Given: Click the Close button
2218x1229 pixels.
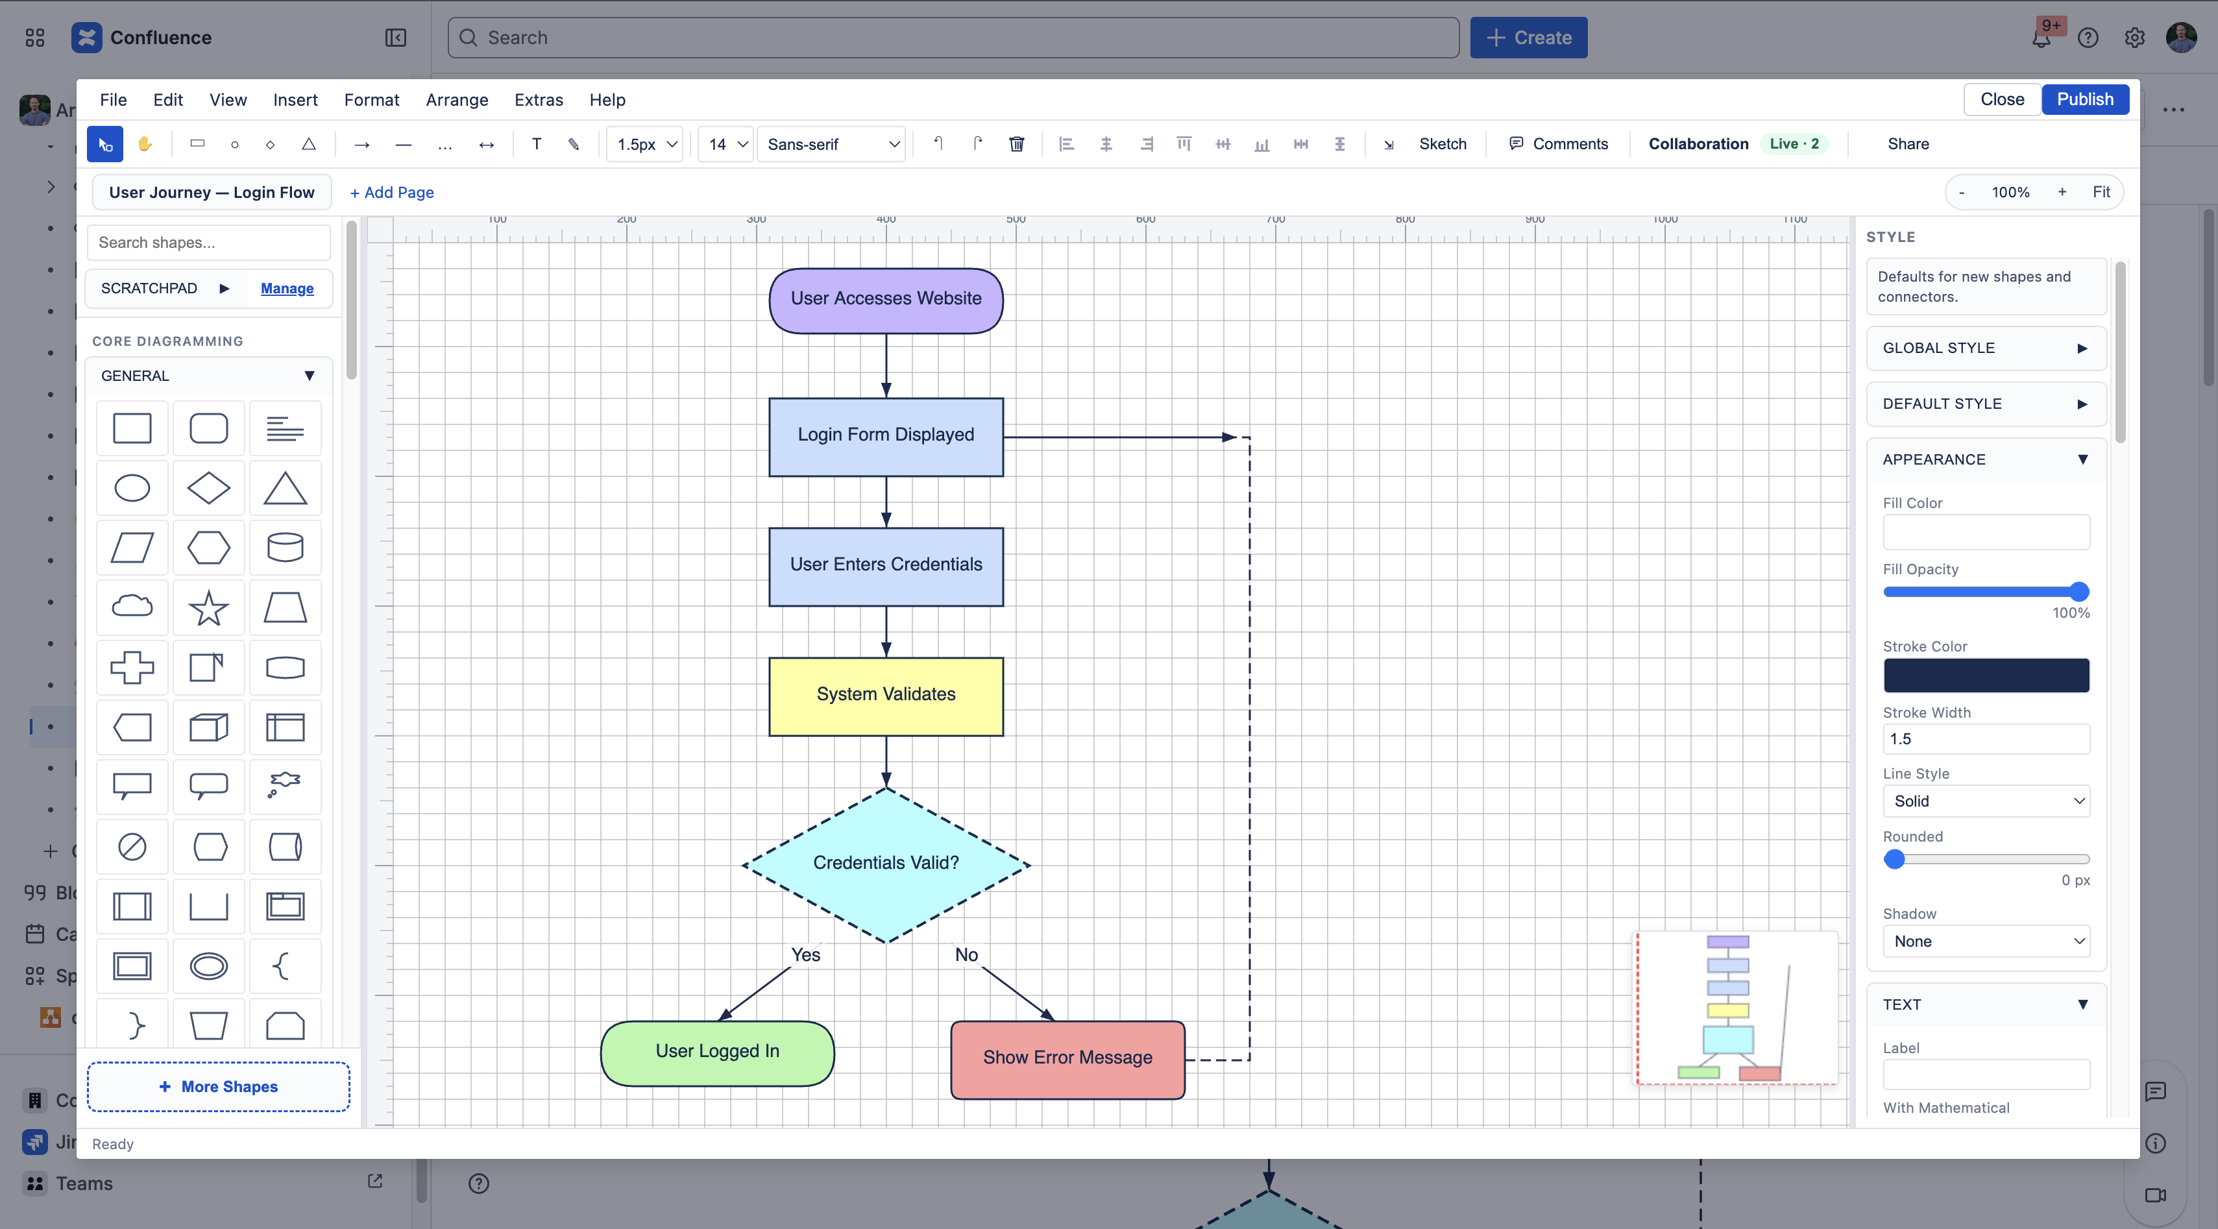Looking at the screenshot, I should 2002,99.
